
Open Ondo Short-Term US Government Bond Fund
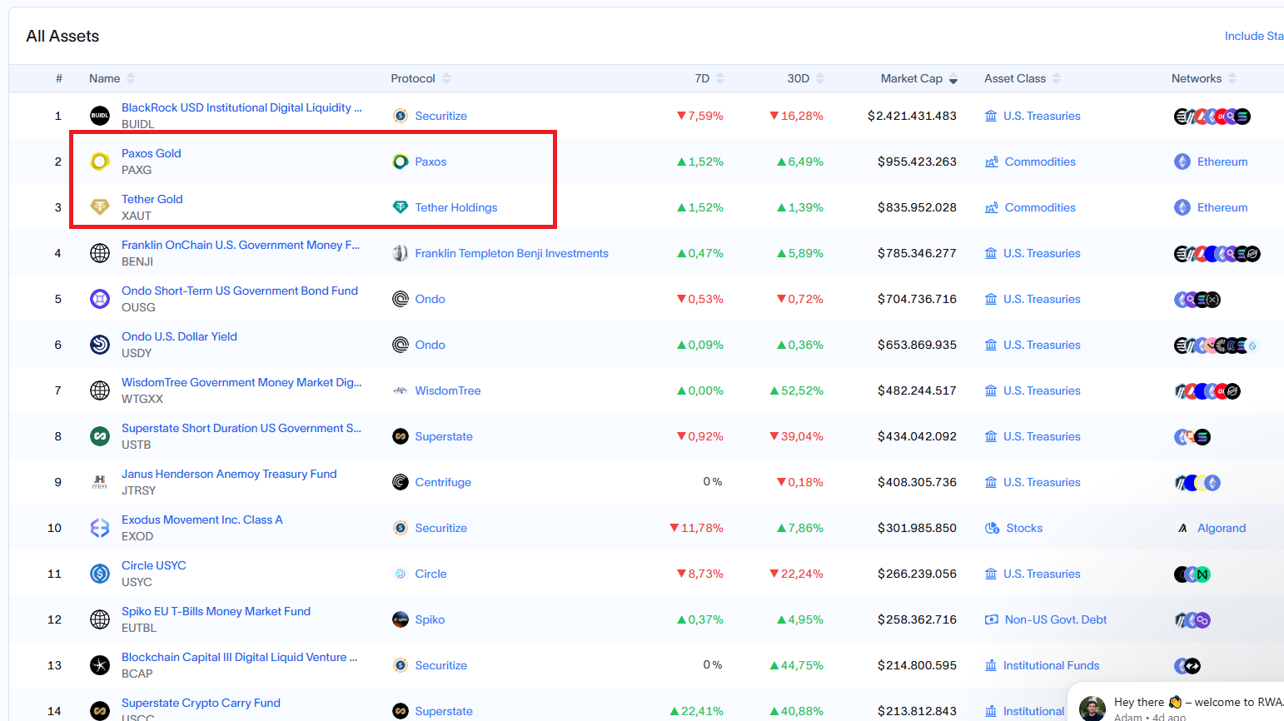tap(240, 291)
